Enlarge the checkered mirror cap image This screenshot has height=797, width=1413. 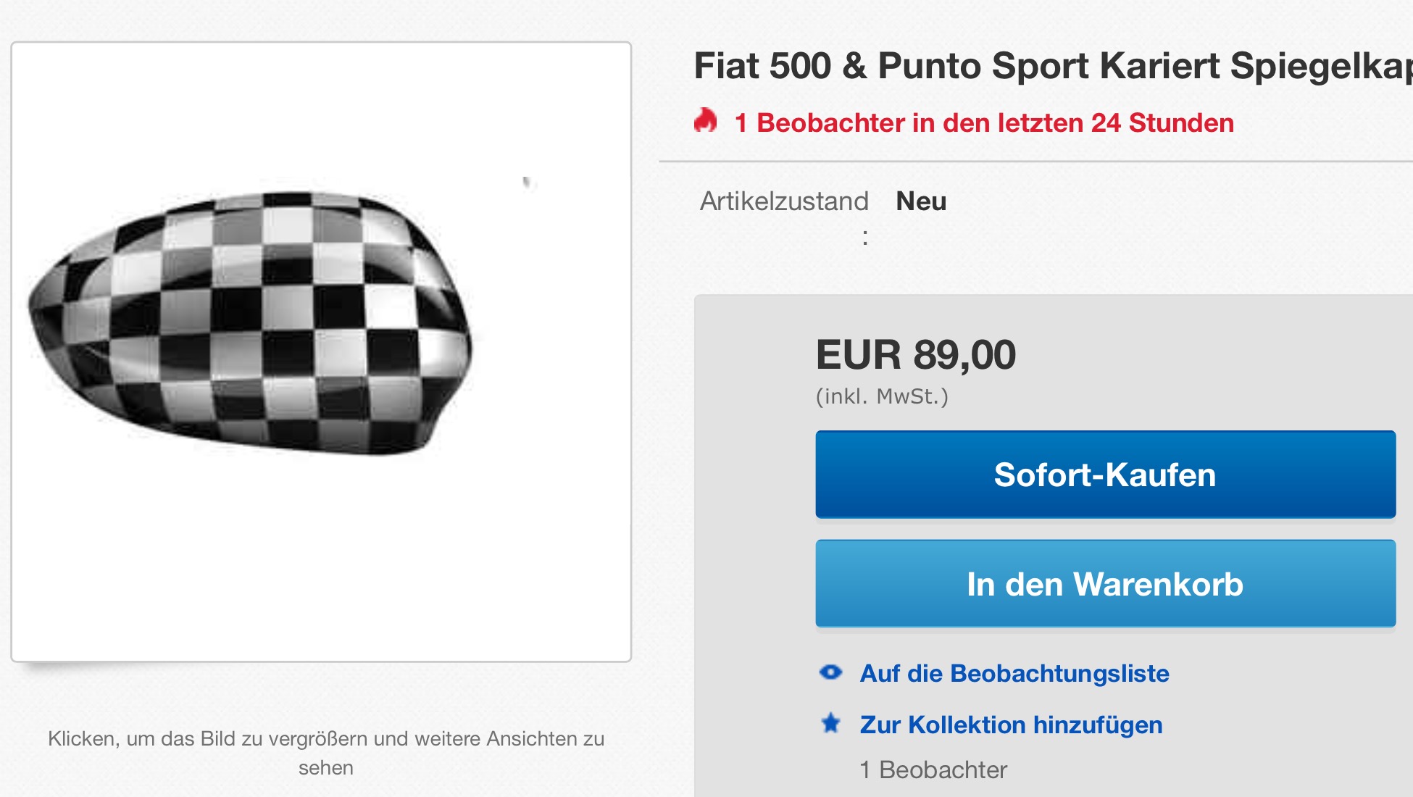coord(251,322)
